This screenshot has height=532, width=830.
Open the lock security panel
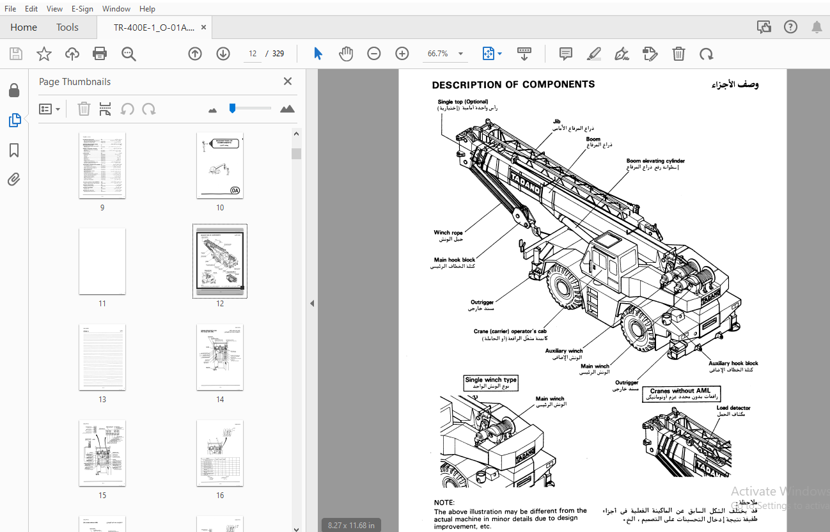[14, 90]
